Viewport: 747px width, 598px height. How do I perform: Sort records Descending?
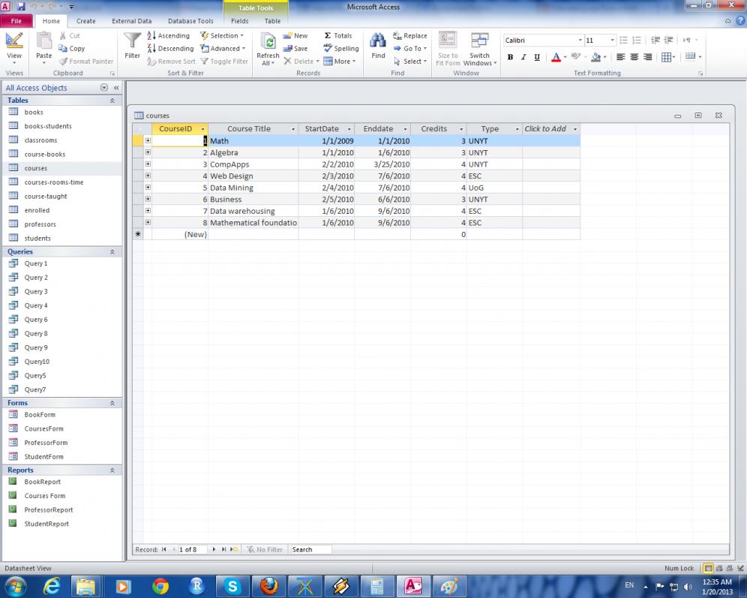coord(170,49)
